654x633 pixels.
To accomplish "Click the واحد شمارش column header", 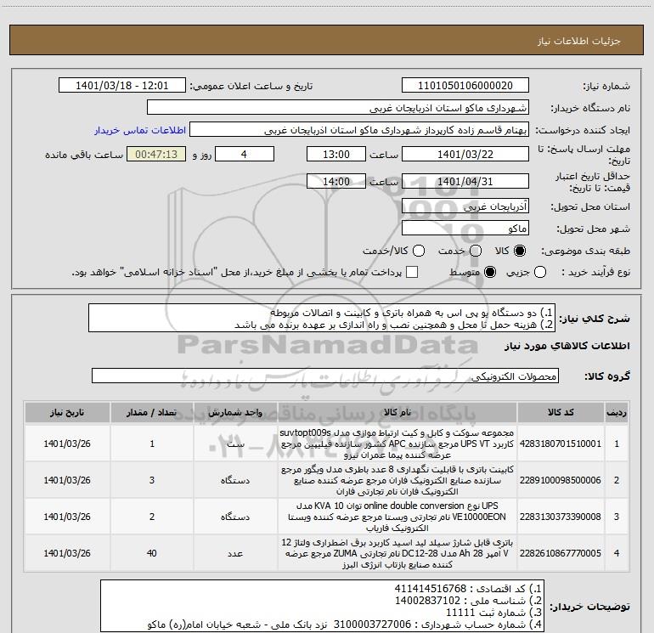I will click(235, 413).
